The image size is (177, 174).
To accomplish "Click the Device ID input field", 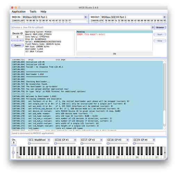I will pos(17,37).
